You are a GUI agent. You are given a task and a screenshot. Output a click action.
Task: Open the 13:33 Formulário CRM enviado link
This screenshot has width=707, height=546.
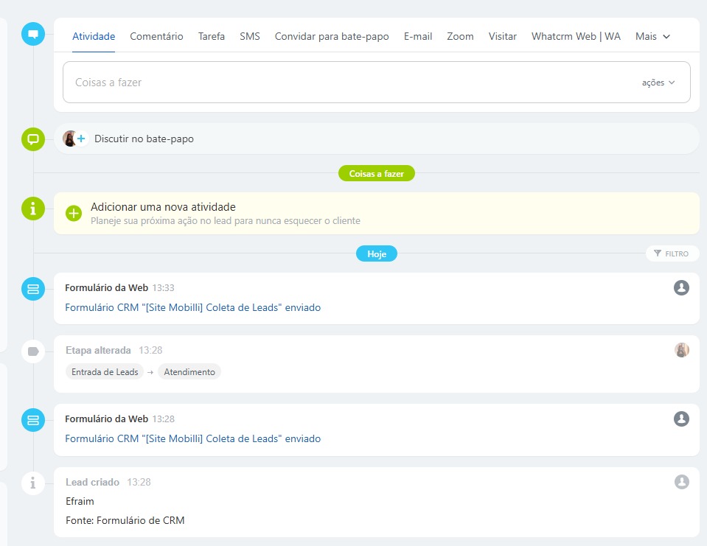pos(193,307)
